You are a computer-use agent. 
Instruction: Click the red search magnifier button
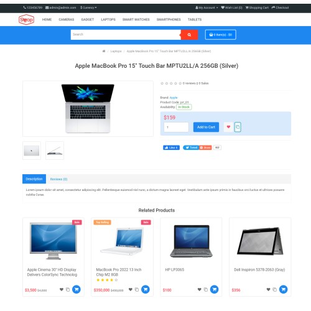[x=189, y=35]
